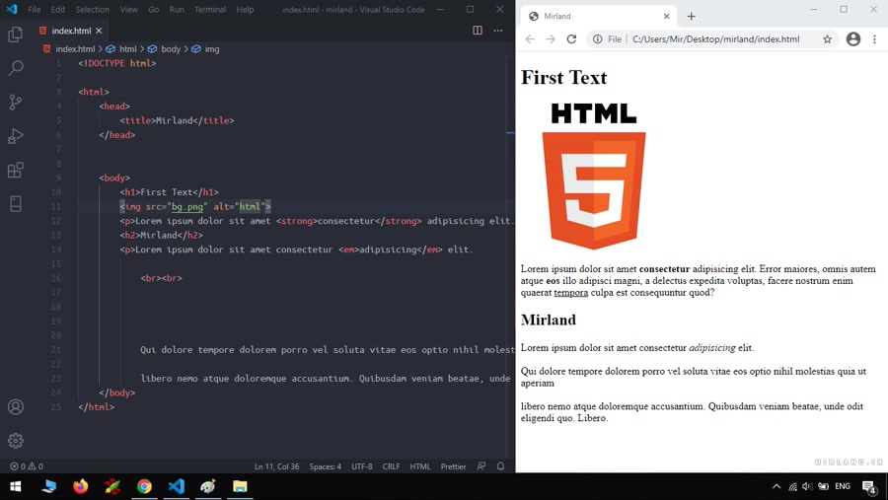Open the Terminal menu

coord(210,10)
